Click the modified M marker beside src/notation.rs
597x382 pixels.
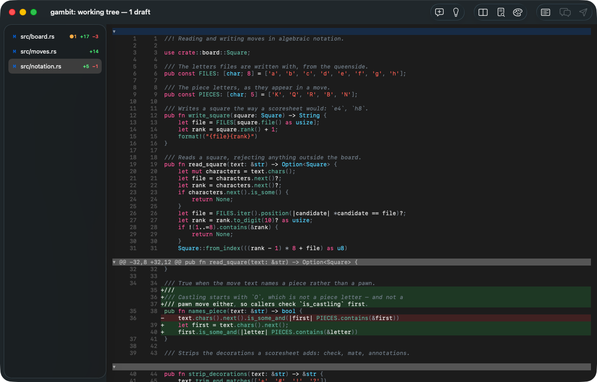coord(14,66)
